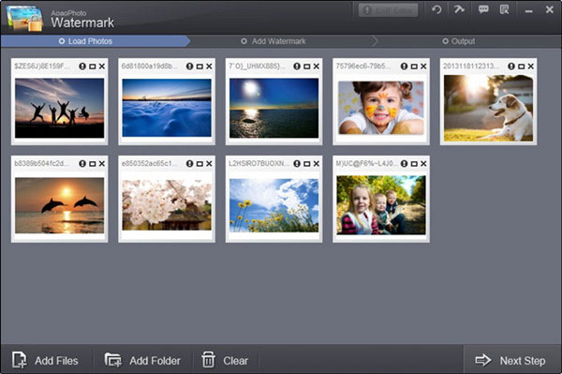Select the yellow flowers and sky thumbnail
This screenshot has width=562, height=374.
(x=274, y=205)
